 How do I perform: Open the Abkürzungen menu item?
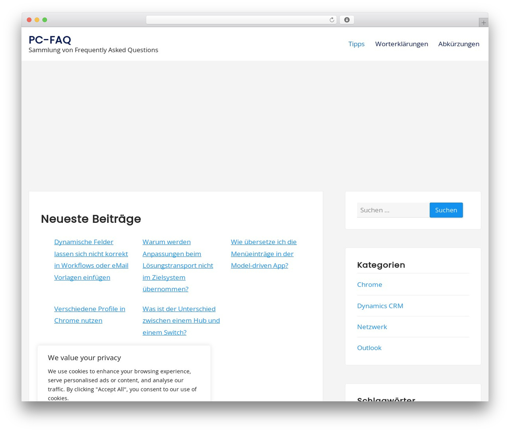pos(459,44)
